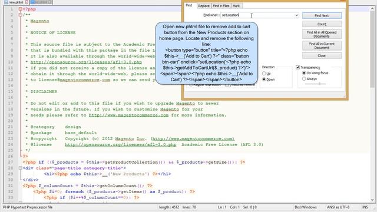Click Find All in All Opened Documents
The height and width of the screenshot is (212, 377).
click(x=322, y=34)
